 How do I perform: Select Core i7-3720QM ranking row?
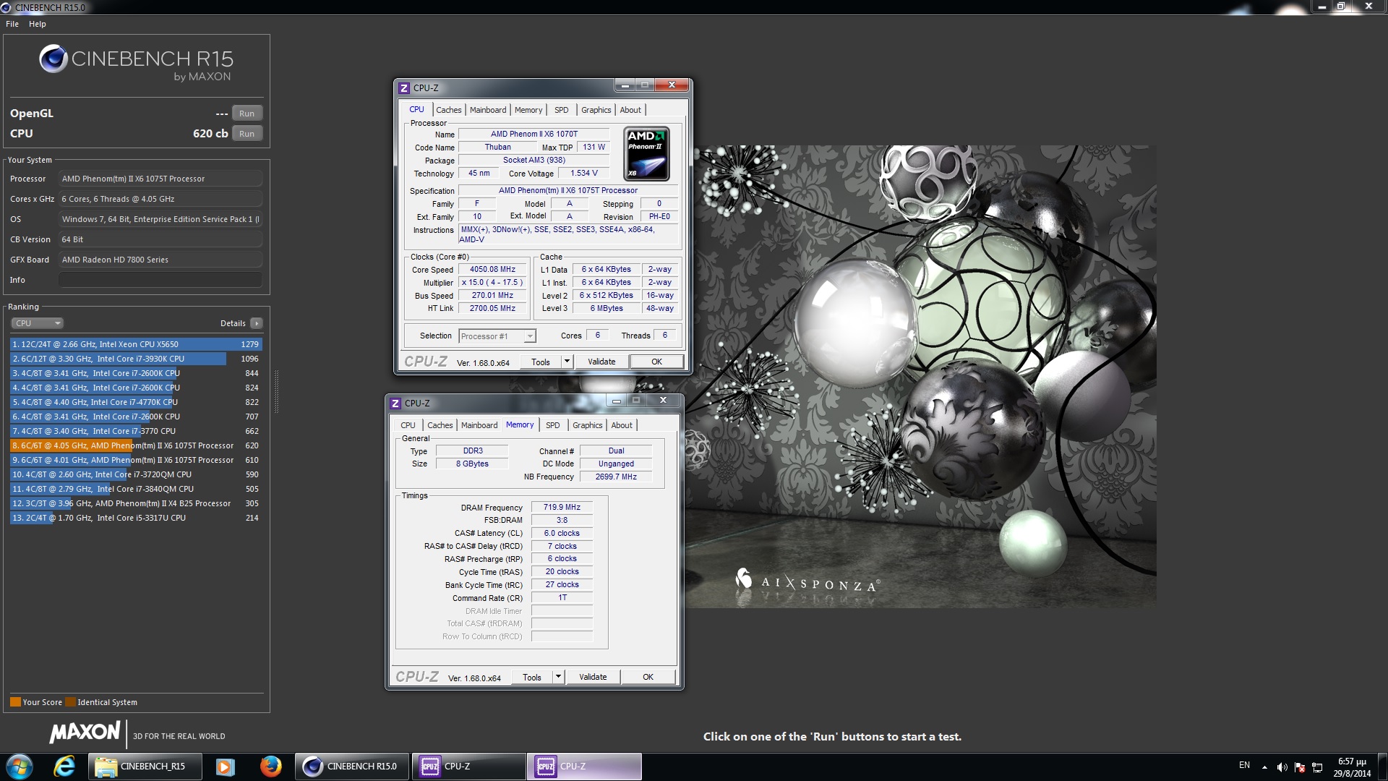point(136,474)
